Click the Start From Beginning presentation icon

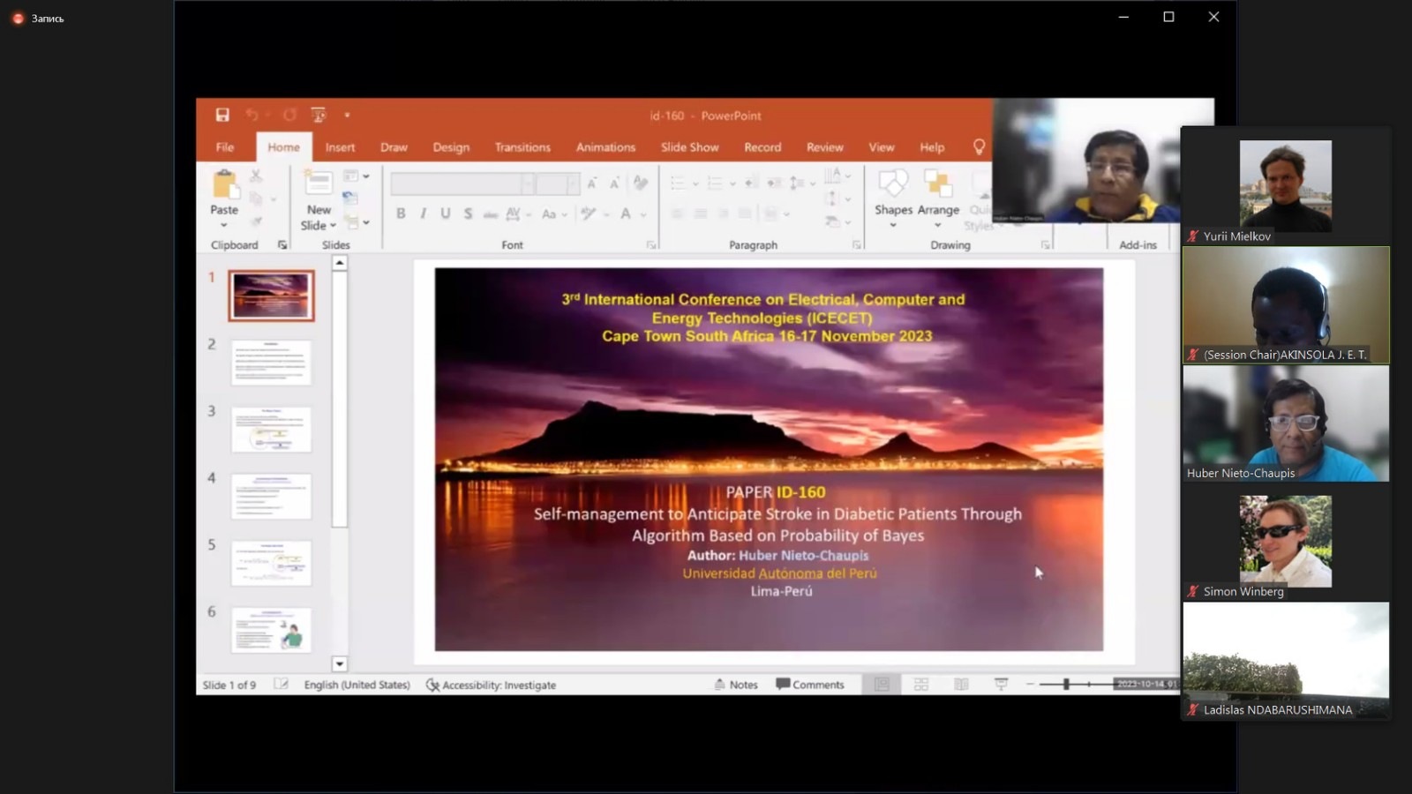pos(319,116)
